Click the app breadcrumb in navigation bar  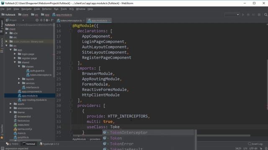[45, 15]
